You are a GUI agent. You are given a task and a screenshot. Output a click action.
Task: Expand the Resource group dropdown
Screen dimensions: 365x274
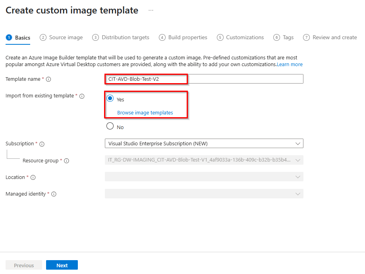tap(298, 160)
